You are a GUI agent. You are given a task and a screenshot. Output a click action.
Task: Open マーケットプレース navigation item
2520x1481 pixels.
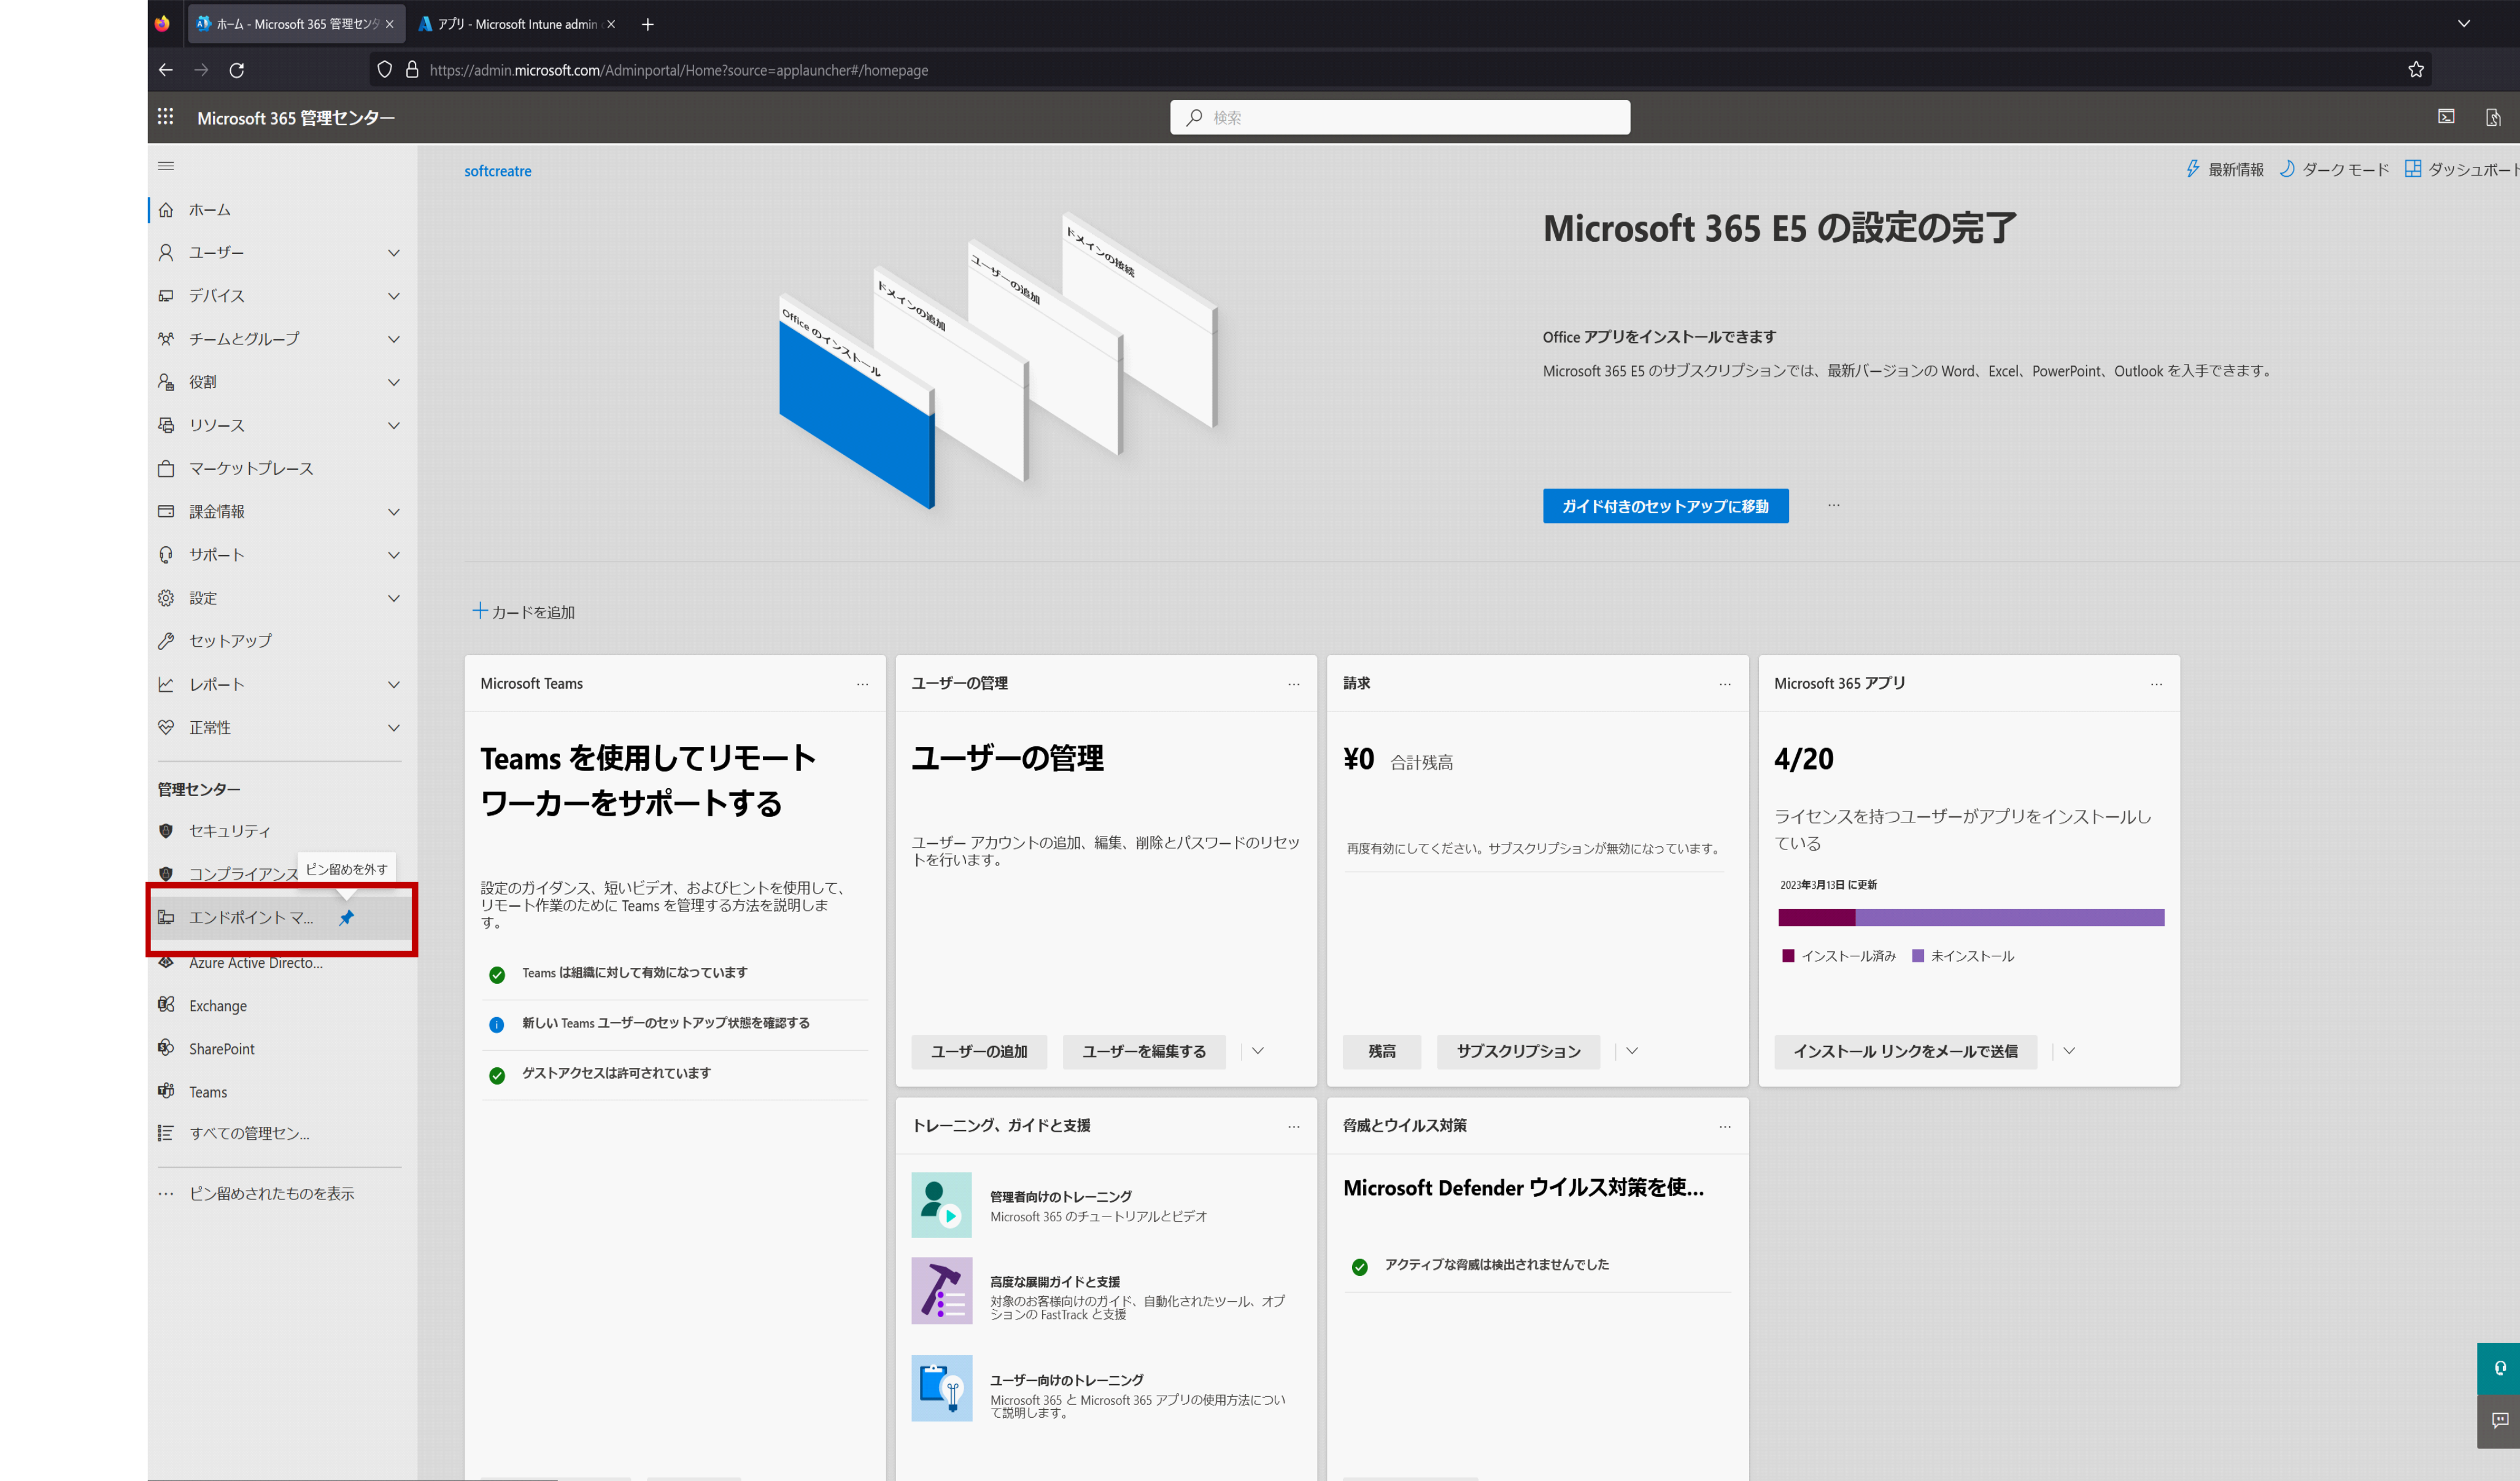pyautogui.click(x=282, y=469)
